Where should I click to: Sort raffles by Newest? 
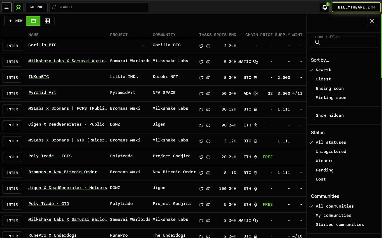click(x=323, y=70)
